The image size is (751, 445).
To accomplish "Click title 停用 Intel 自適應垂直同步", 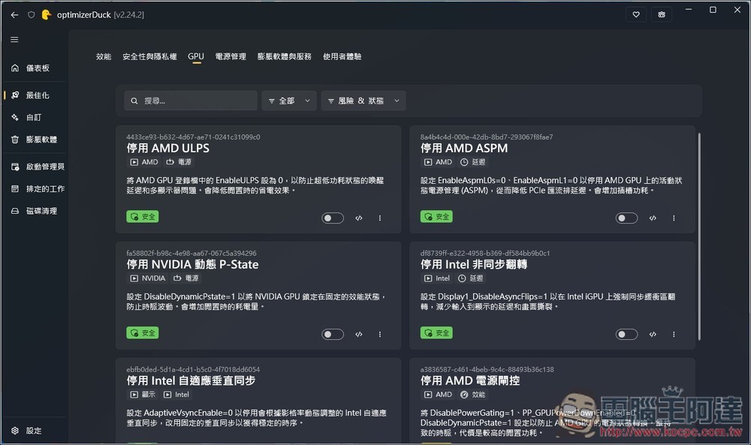I will tap(191, 381).
